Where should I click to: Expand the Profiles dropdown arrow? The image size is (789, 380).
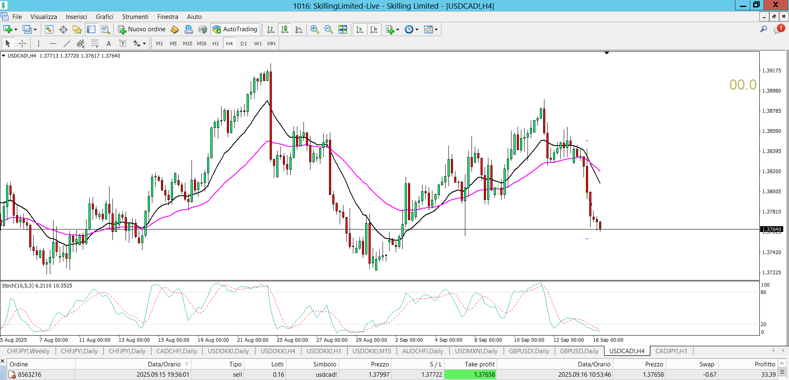click(x=35, y=30)
